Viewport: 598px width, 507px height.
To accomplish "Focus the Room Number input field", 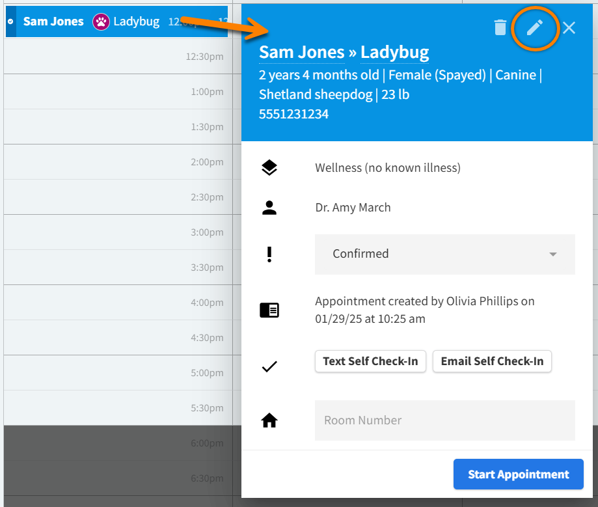I will click(x=444, y=420).
